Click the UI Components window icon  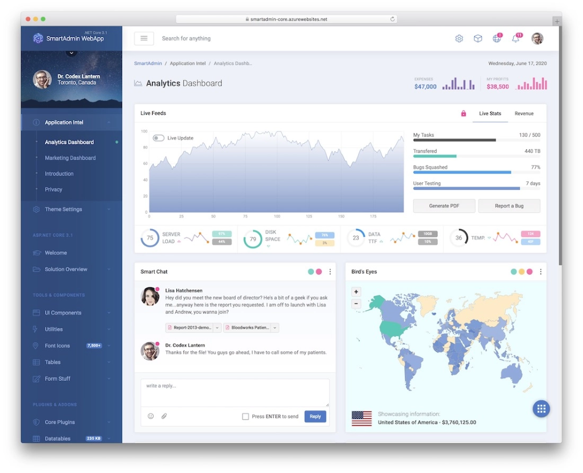tap(36, 313)
